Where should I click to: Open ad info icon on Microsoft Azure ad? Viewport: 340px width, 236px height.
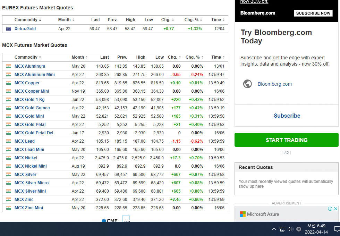pos(330,209)
